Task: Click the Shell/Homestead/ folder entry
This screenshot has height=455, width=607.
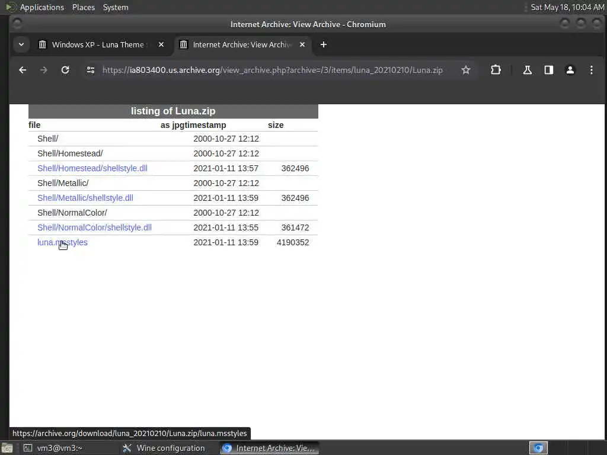Action: 70,153
